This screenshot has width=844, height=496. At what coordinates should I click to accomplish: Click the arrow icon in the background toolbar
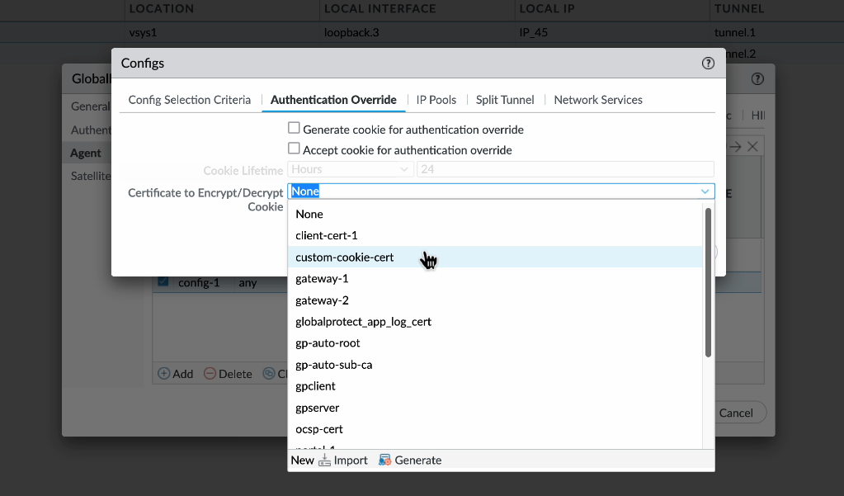pos(733,145)
